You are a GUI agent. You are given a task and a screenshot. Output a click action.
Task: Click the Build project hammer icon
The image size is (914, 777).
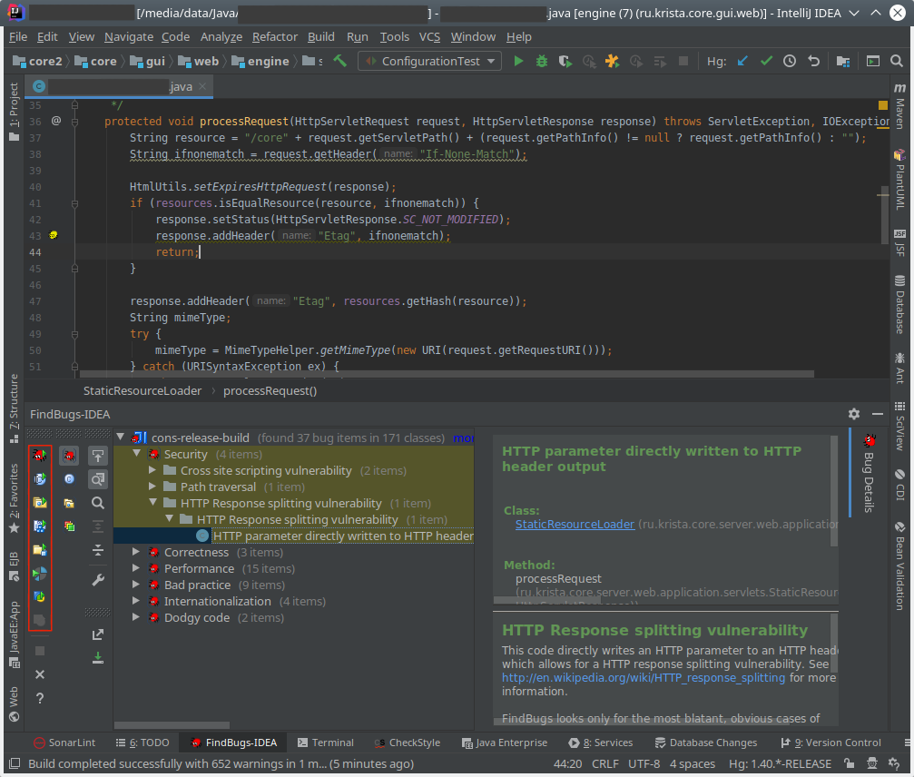(340, 62)
